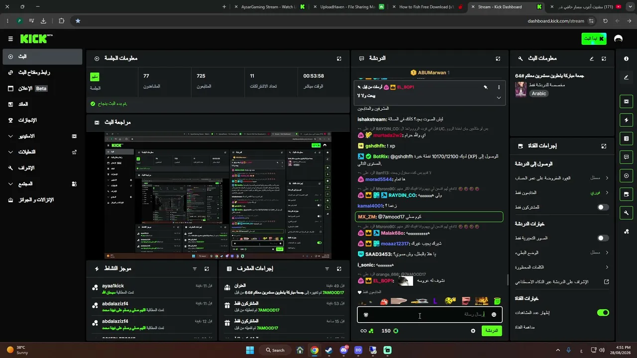Open the filter for إجراءات المشرف
The width and height of the screenshot is (637, 358).
point(327,269)
